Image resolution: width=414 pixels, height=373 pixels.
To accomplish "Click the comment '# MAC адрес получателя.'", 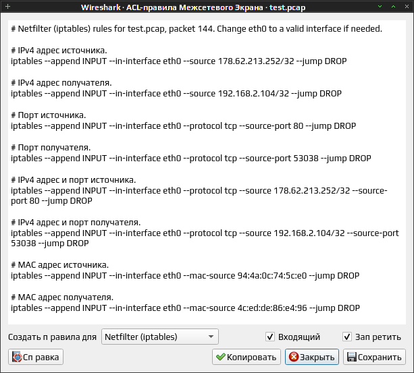I will click(x=62, y=297).
